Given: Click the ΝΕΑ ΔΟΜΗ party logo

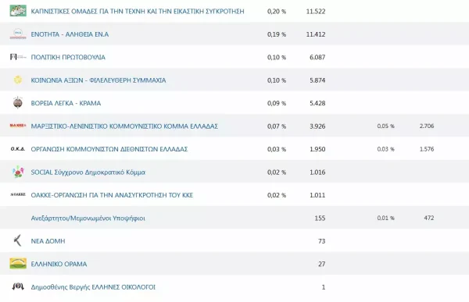Looking at the screenshot, I should click(18, 240).
